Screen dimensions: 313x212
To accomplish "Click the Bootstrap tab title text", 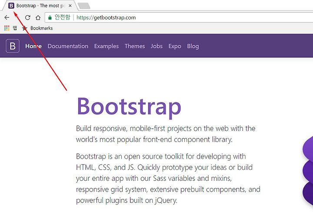I will 40,6.
